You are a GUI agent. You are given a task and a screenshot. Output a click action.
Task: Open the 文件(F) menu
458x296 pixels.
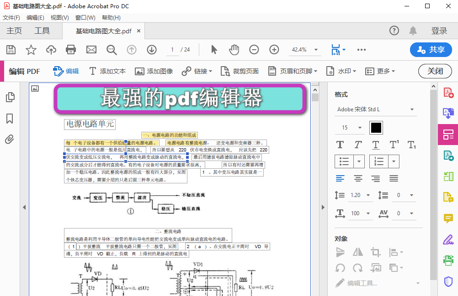pyautogui.click(x=11, y=18)
